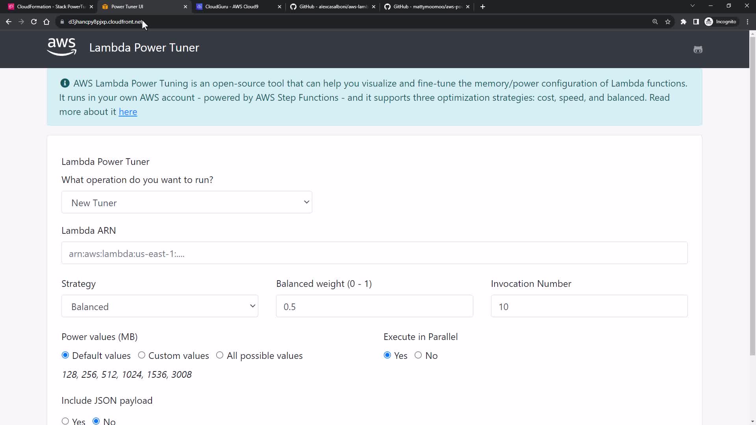Open Chrome three-dot menu
Screen dimensions: 756x425
[747, 22]
